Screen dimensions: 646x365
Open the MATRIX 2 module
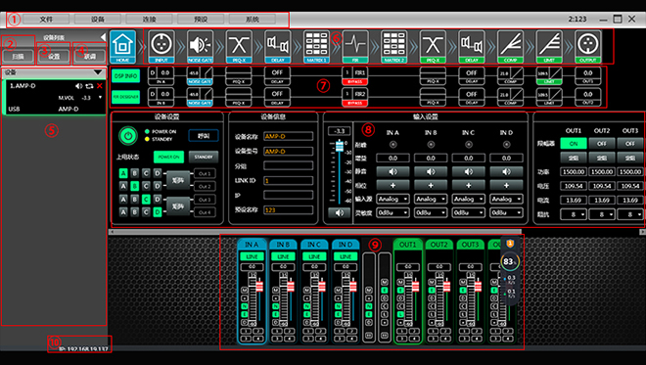click(x=393, y=46)
